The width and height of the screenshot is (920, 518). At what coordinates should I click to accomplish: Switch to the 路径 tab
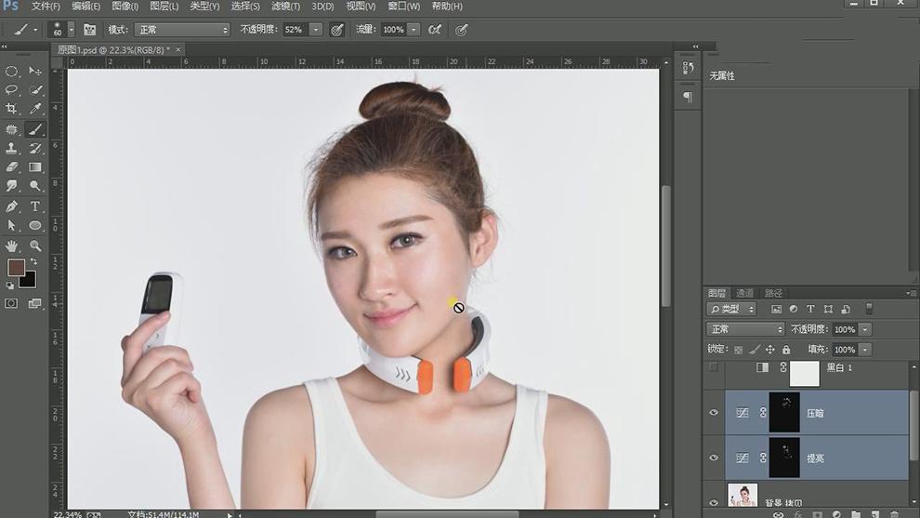click(773, 293)
